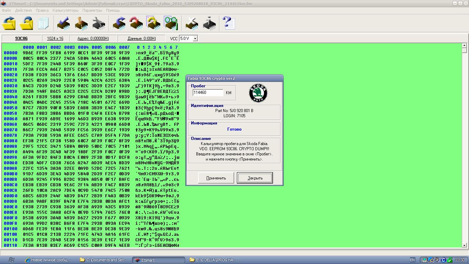Viewport: 469px width, 264px height.
Task: Erase the chip with the X icon
Action: (192, 23)
